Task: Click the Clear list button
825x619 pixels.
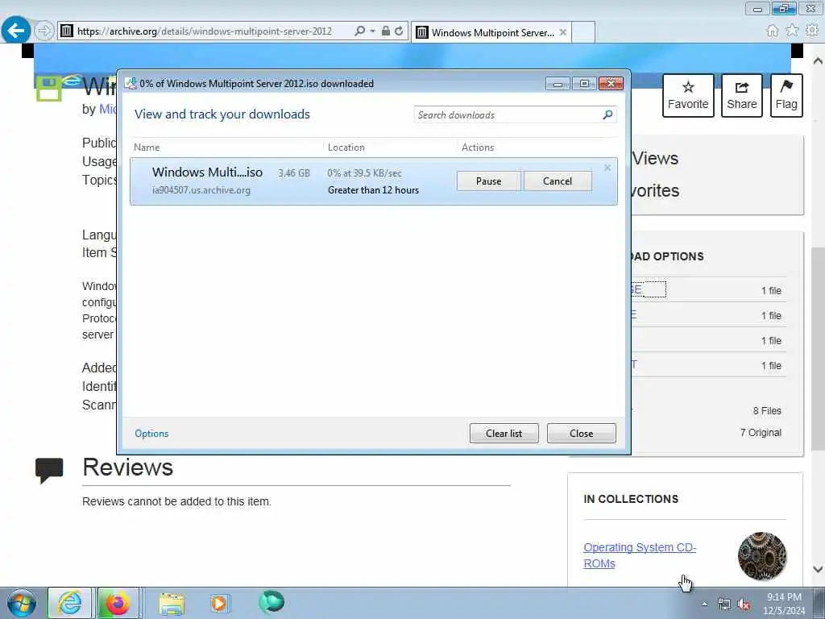Action: pos(504,433)
